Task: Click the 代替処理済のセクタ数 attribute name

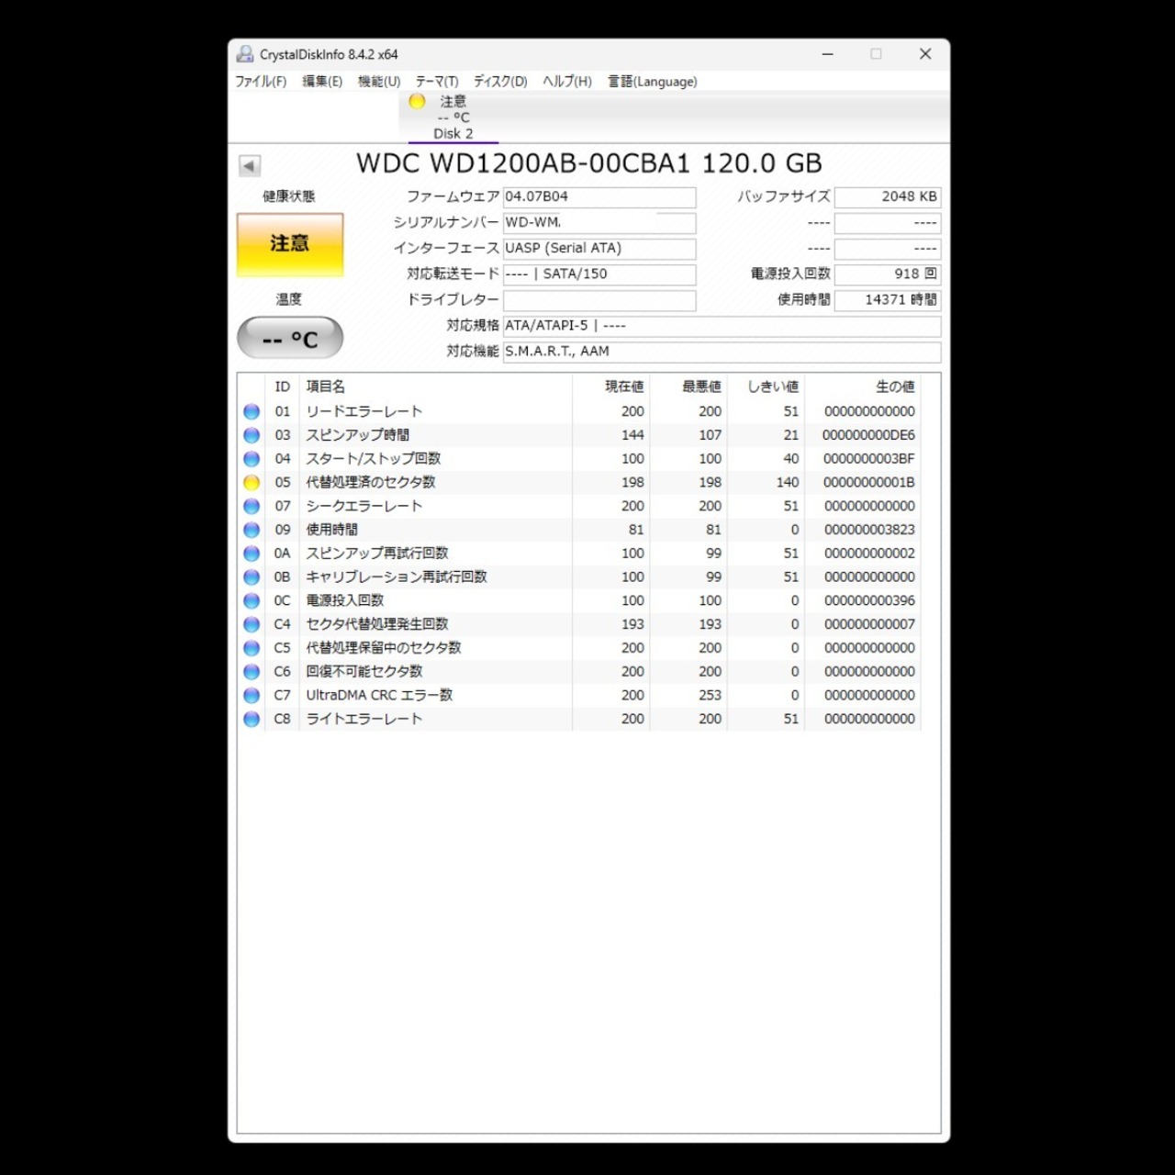Action: 371,483
